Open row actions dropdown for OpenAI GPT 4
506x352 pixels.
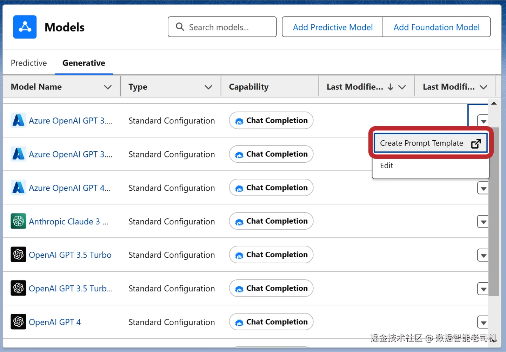point(483,323)
